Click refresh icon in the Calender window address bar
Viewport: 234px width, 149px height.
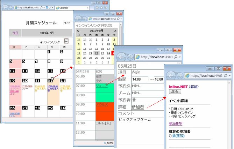(x=50, y=7)
